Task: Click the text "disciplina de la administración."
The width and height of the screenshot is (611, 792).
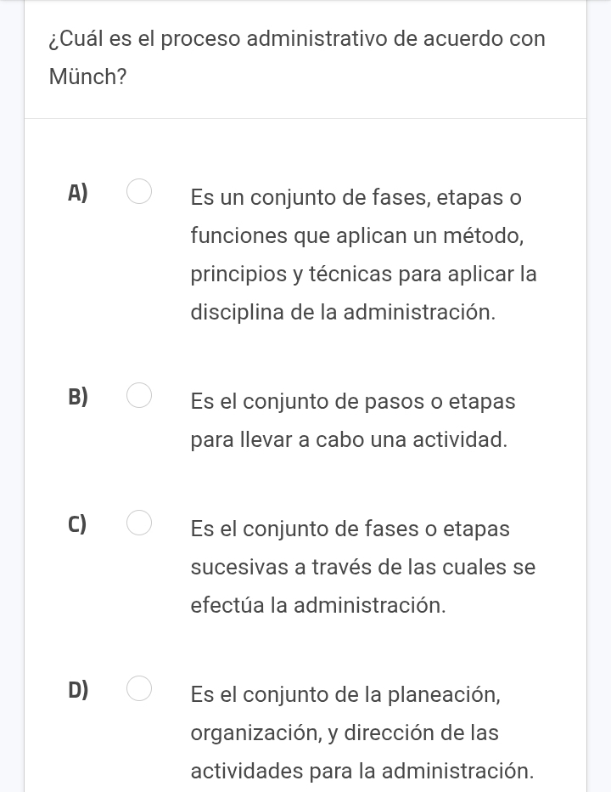Action: point(343,312)
